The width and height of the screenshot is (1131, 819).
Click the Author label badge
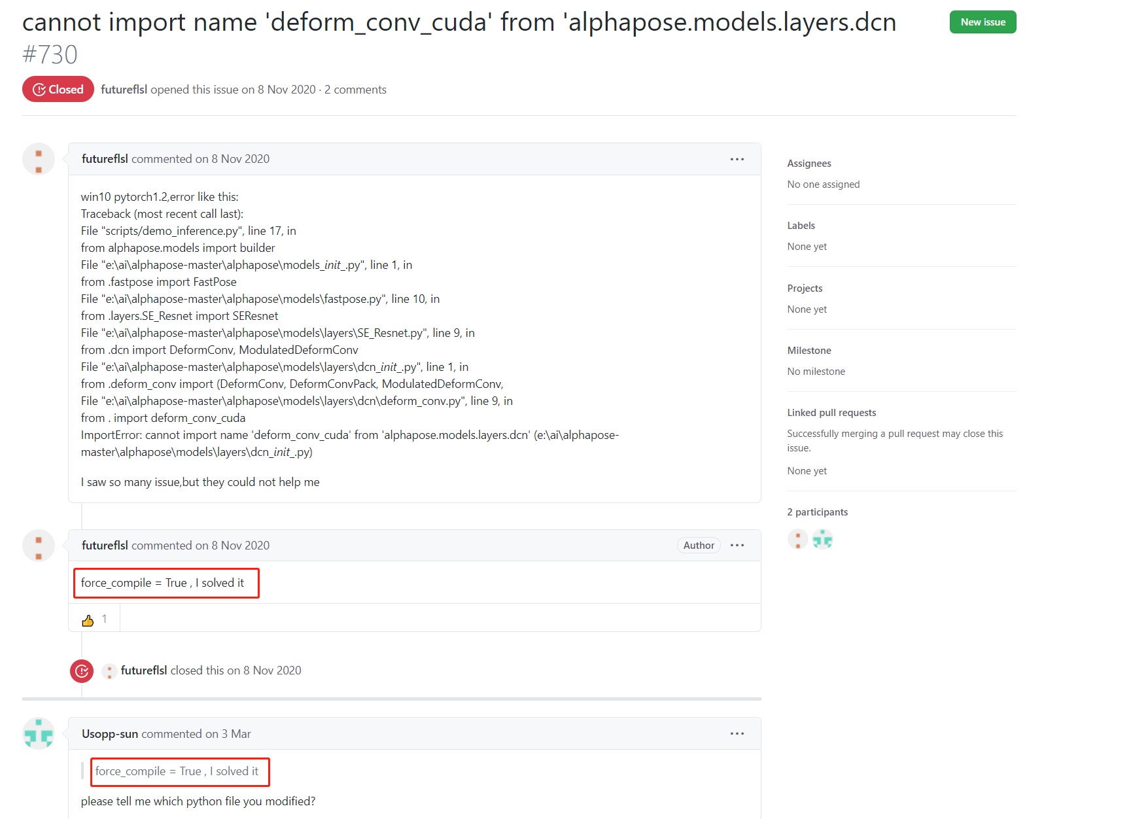pyautogui.click(x=699, y=546)
